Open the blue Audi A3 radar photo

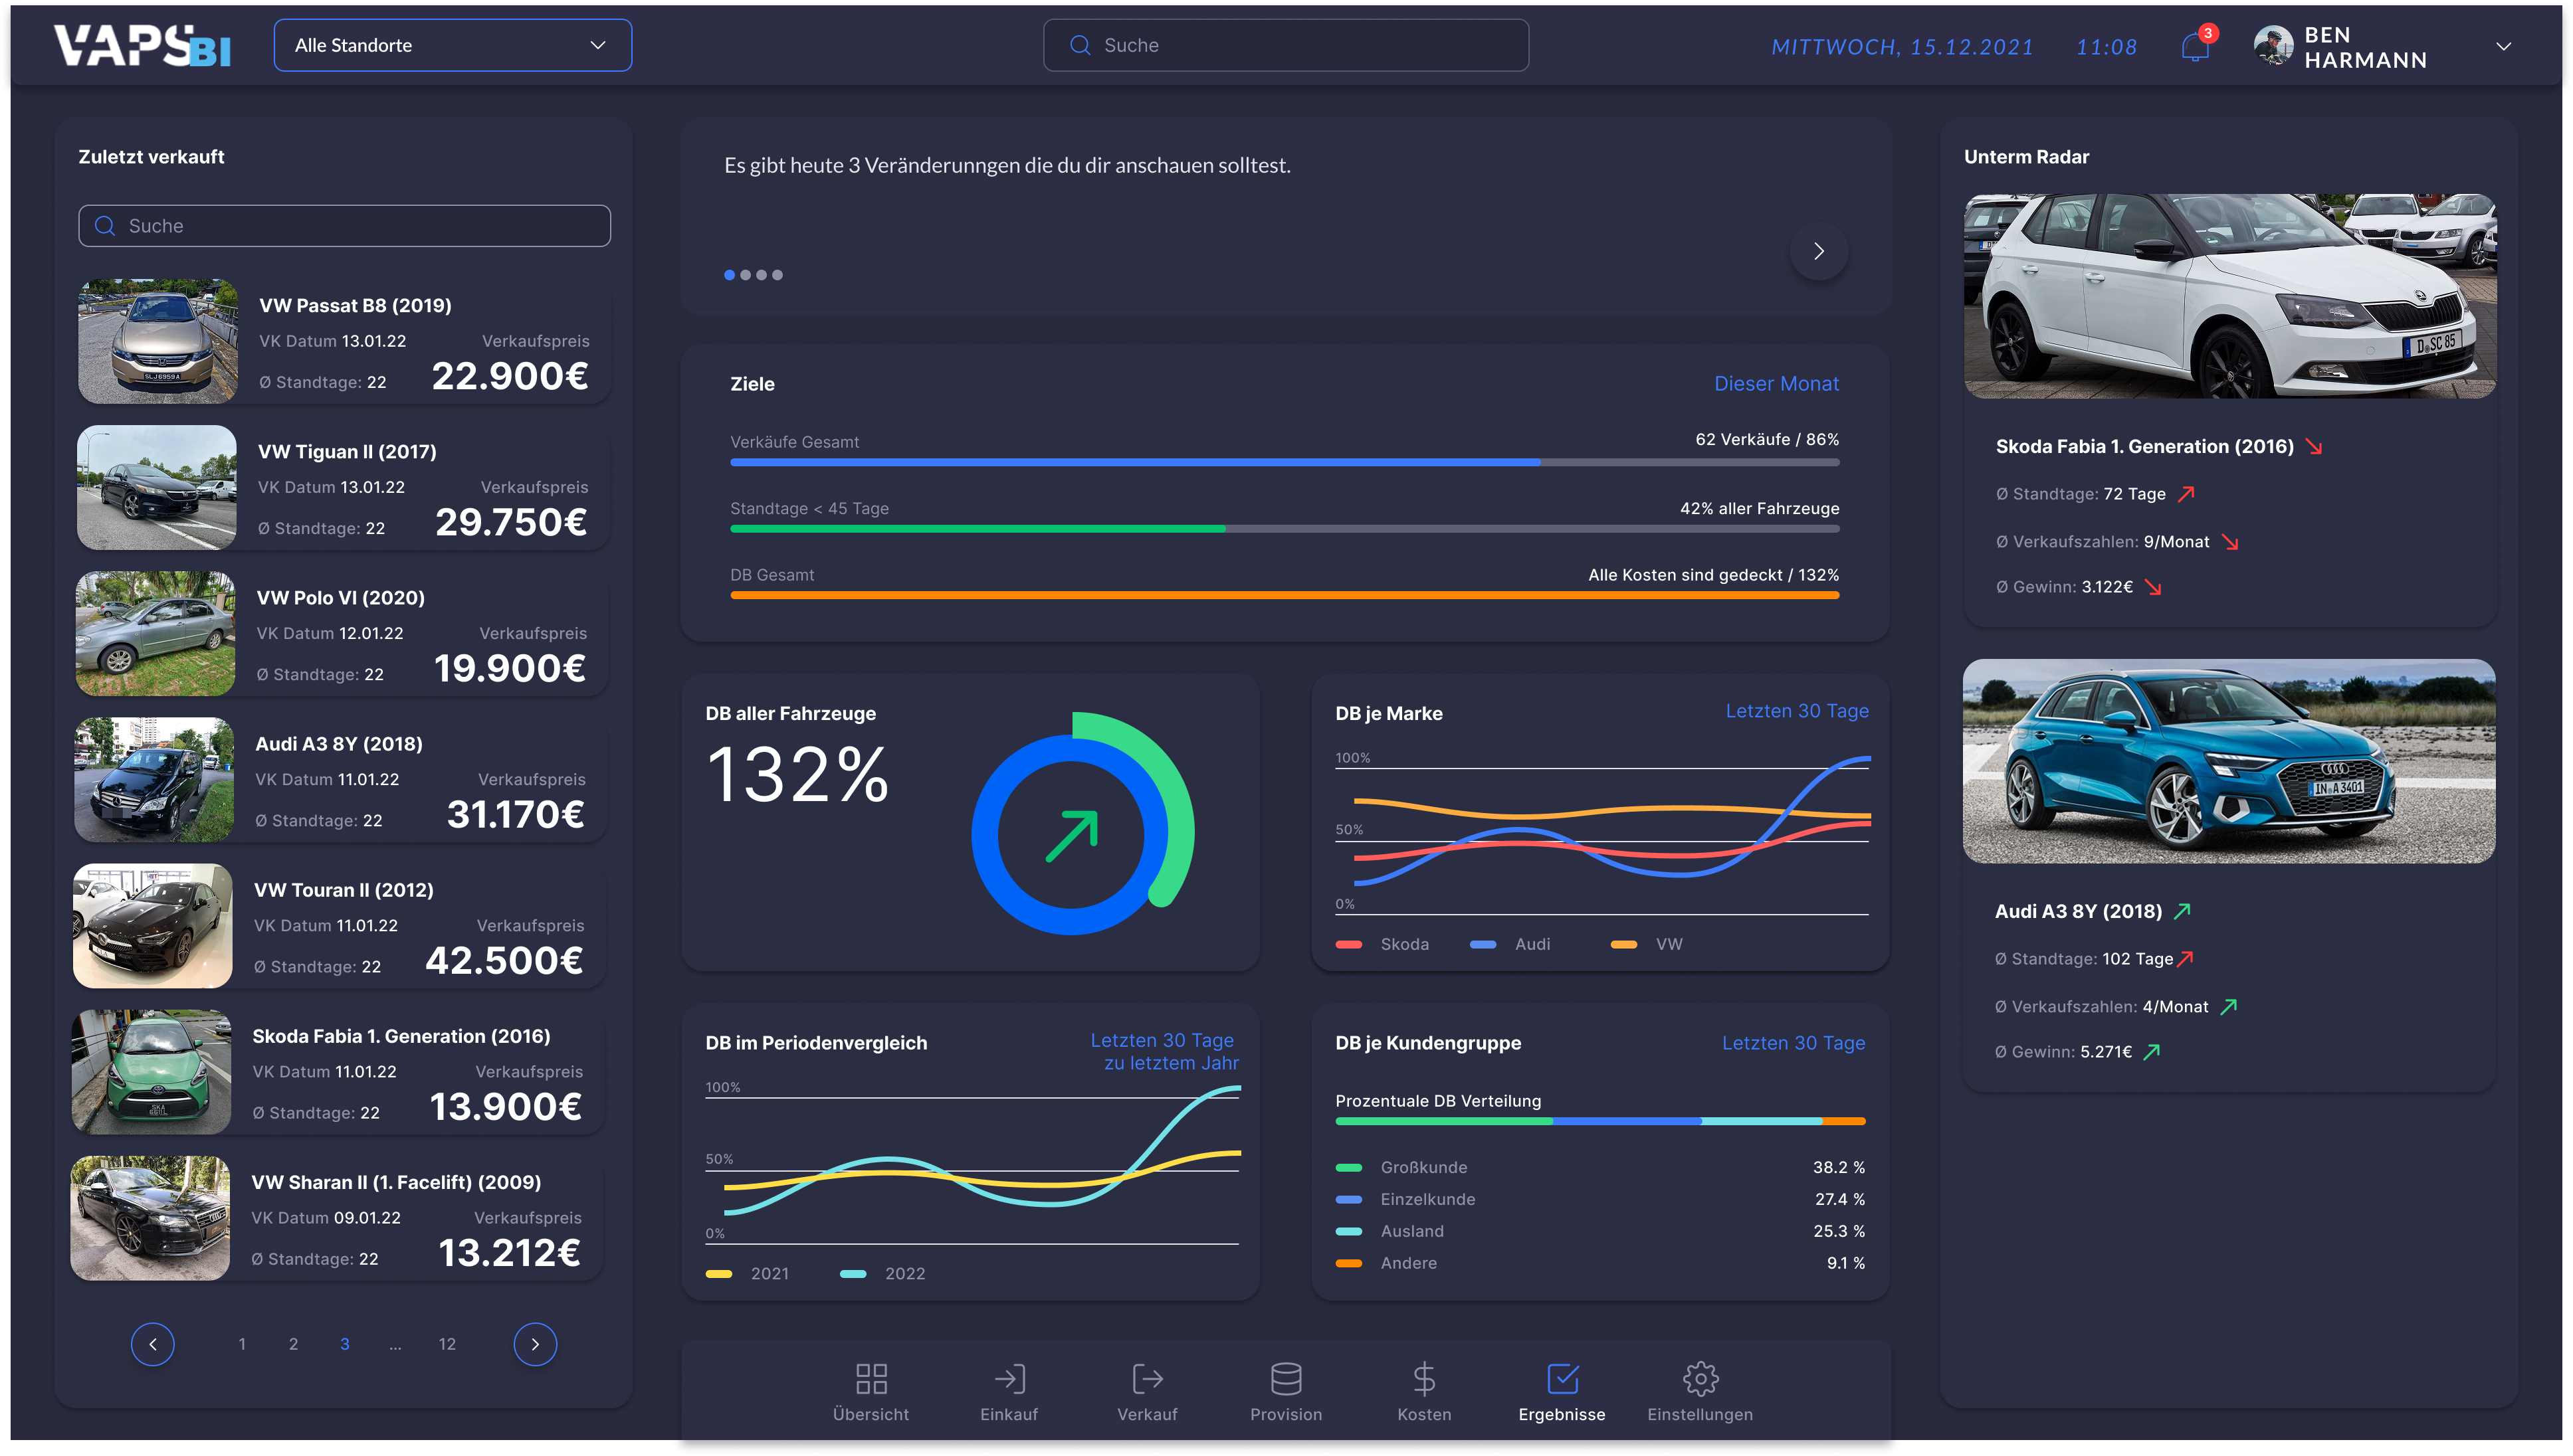click(x=2228, y=760)
